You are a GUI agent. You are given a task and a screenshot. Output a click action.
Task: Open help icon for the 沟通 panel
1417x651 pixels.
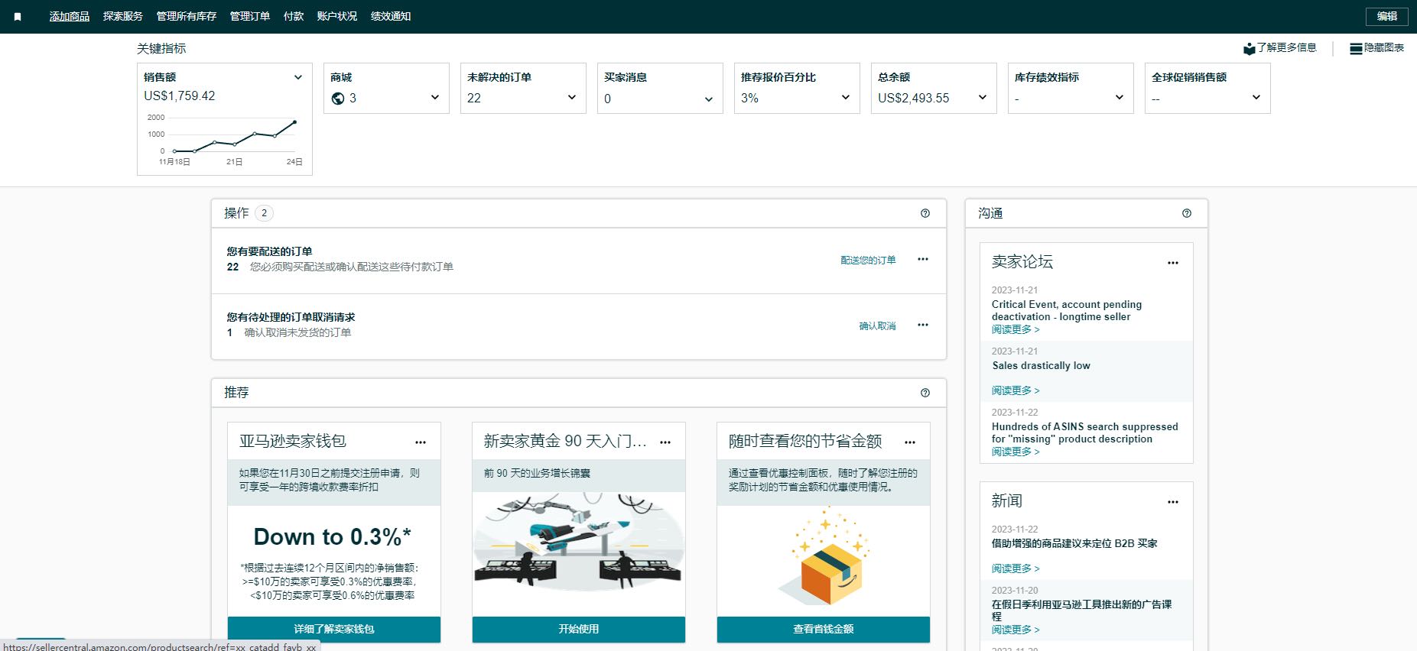1187,213
